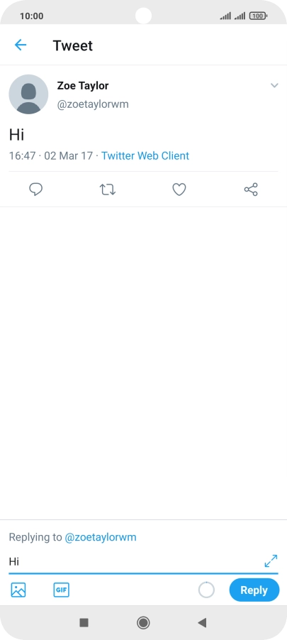Tap the @zoetaylorwm mention in Replying to

click(101, 537)
